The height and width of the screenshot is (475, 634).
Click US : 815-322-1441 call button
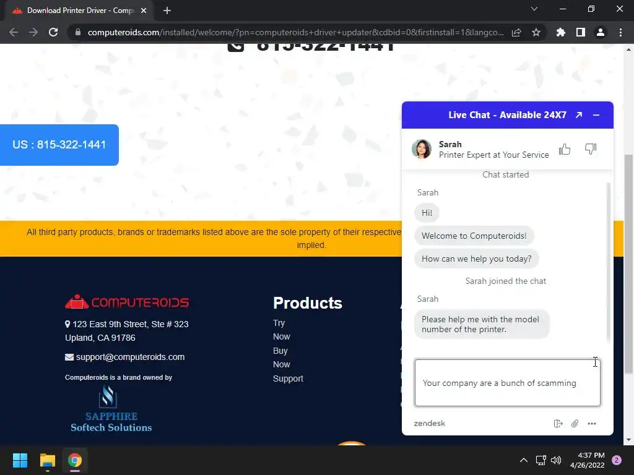59,145
